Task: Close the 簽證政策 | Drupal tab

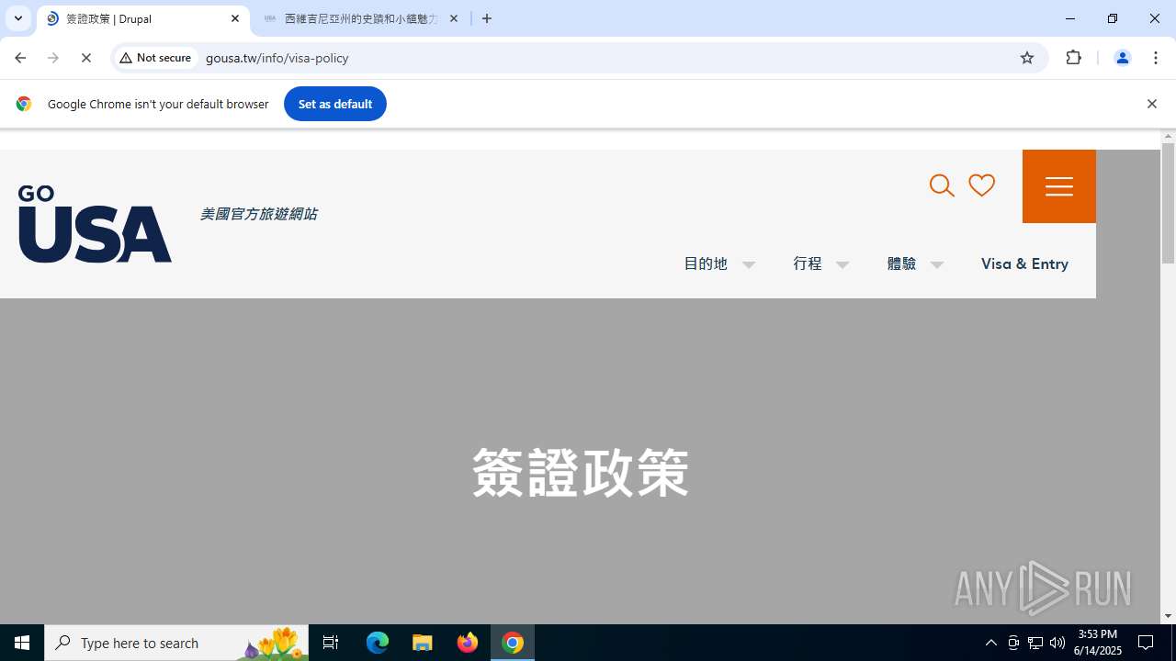Action: point(235,18)
